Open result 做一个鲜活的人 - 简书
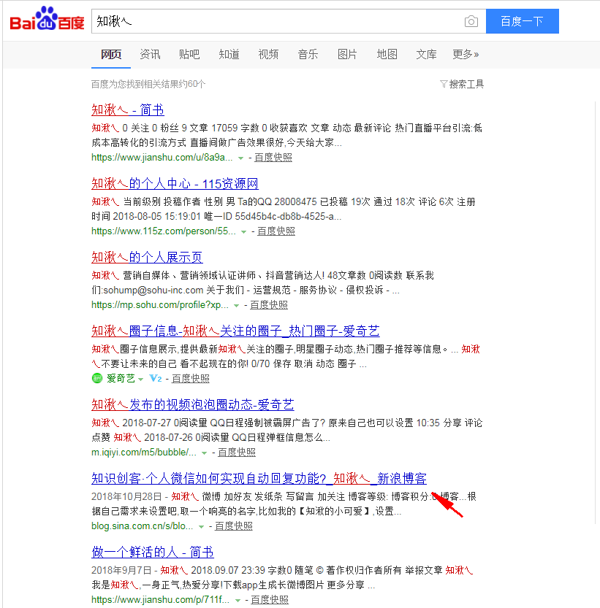The height and width of the screenshot is (608, 600). (153, 552)
